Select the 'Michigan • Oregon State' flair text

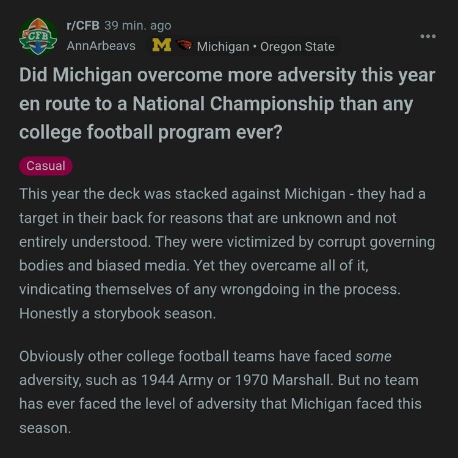click(266, 46)
